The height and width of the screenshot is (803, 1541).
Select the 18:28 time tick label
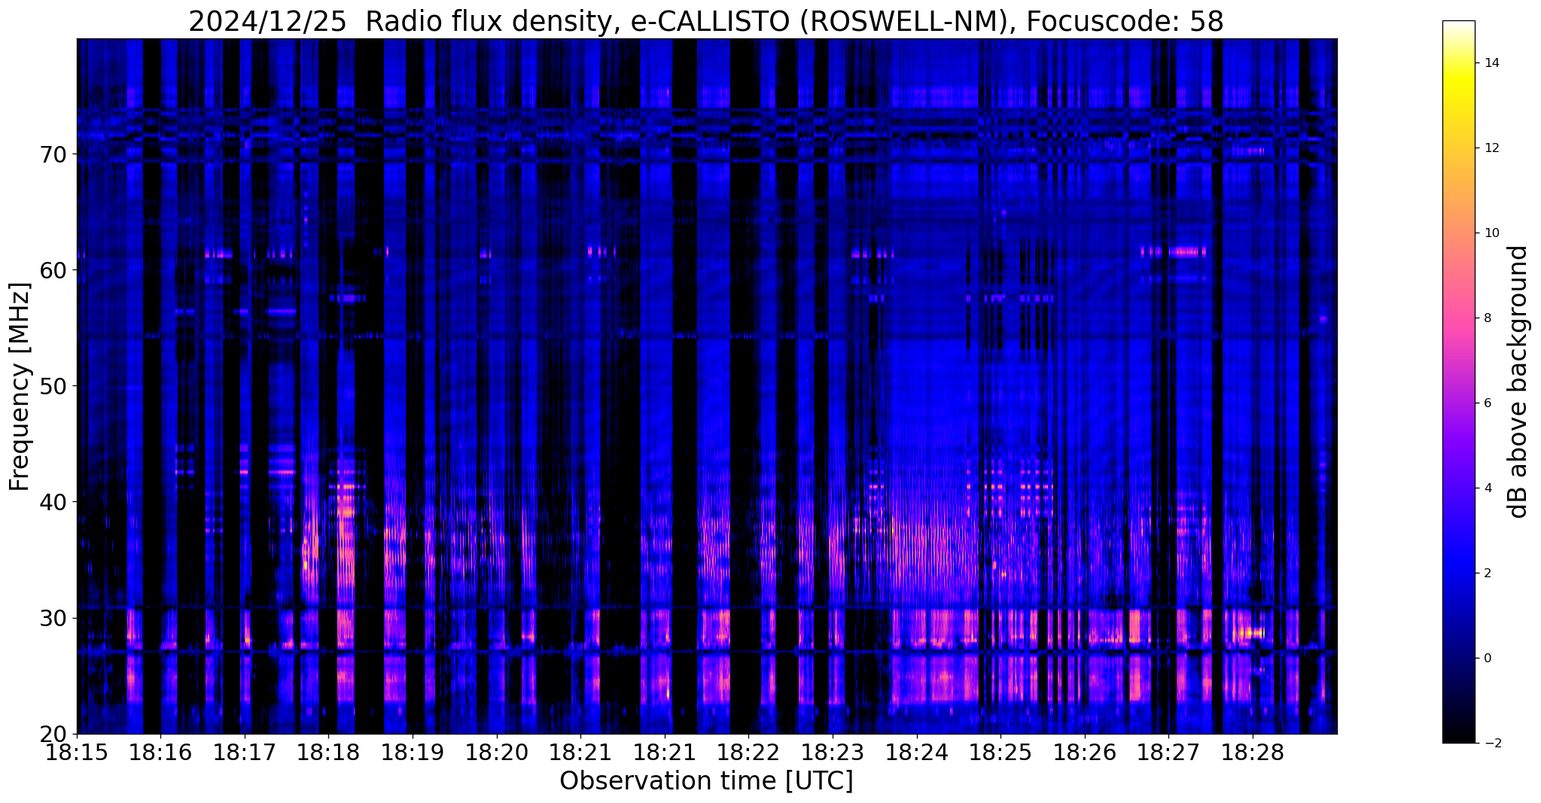point(1253,753)
